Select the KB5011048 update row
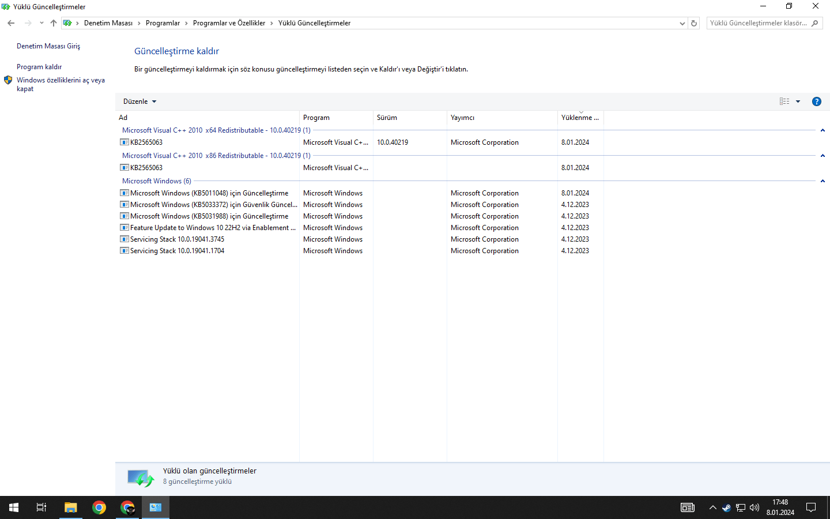The image size is (830, 519). tap(361, 193)
